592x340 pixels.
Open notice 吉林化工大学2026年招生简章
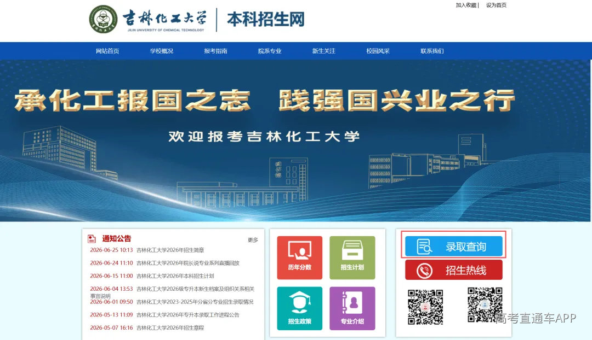(170, 250)
